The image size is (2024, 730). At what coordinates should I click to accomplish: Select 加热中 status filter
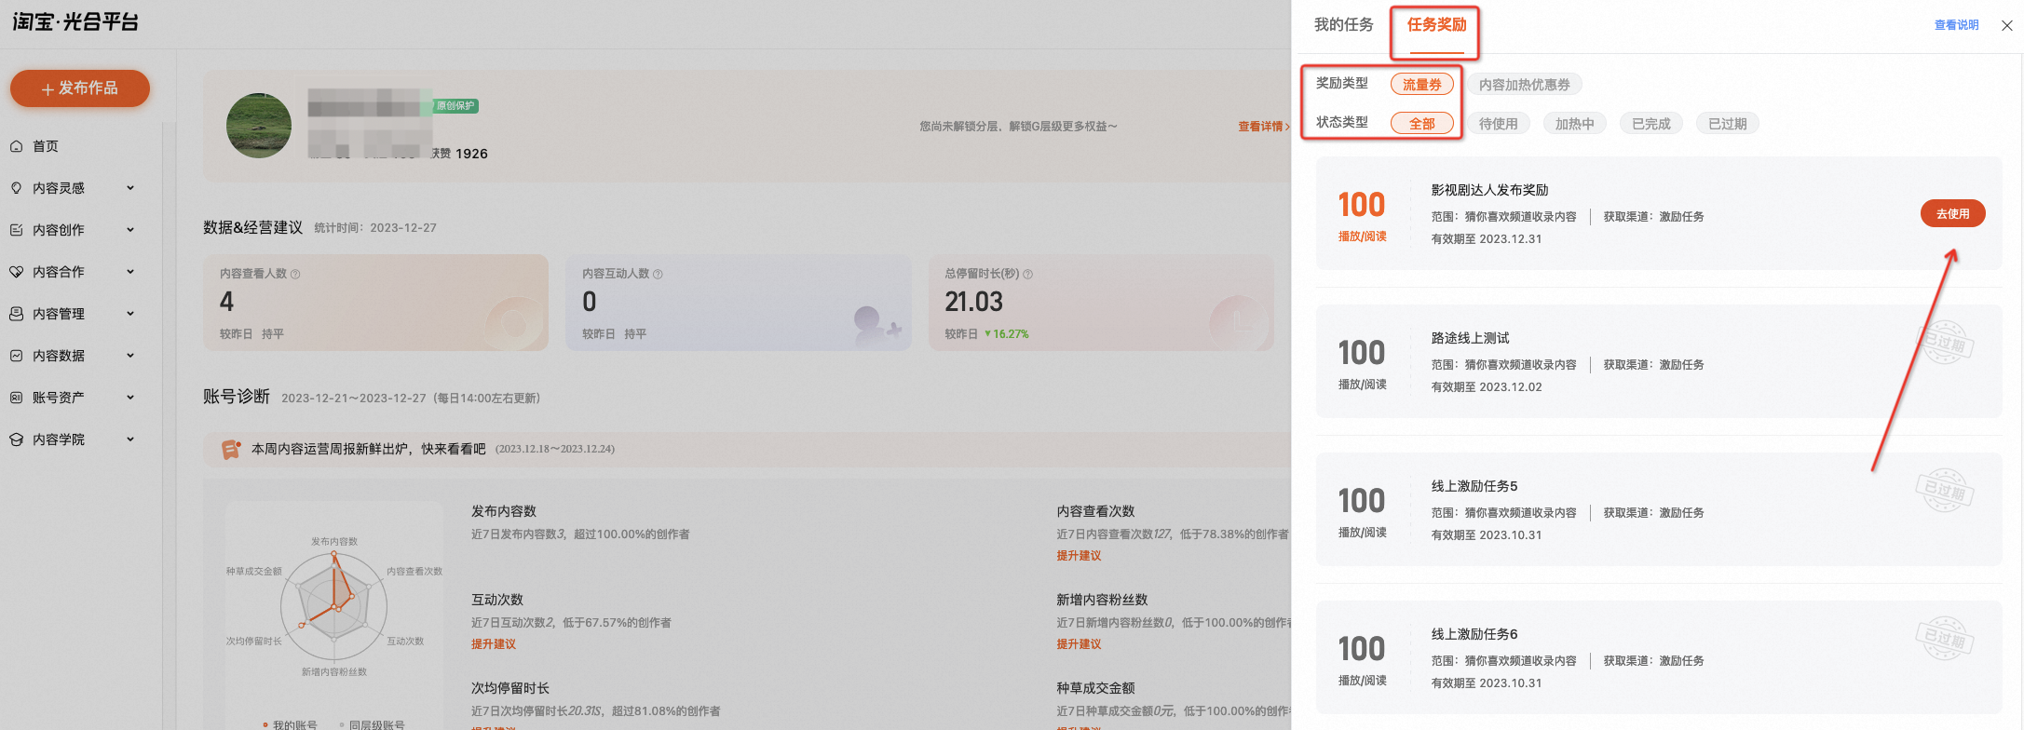click(x=1575, y=124)
